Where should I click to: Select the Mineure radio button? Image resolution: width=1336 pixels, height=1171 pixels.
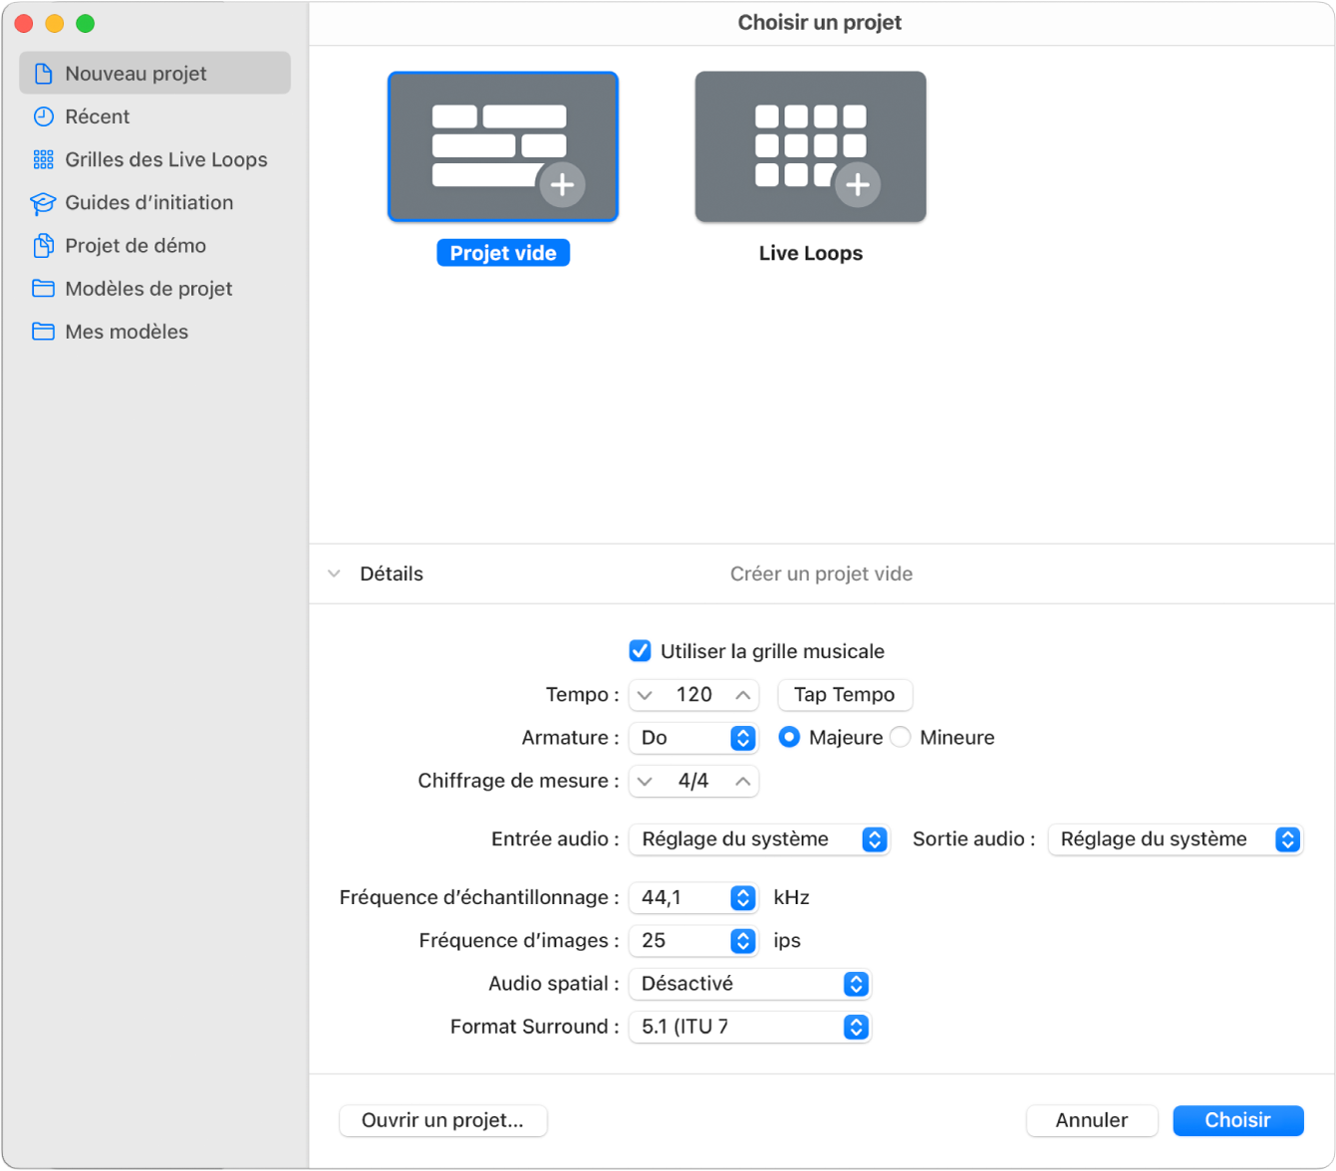[901, 738]
